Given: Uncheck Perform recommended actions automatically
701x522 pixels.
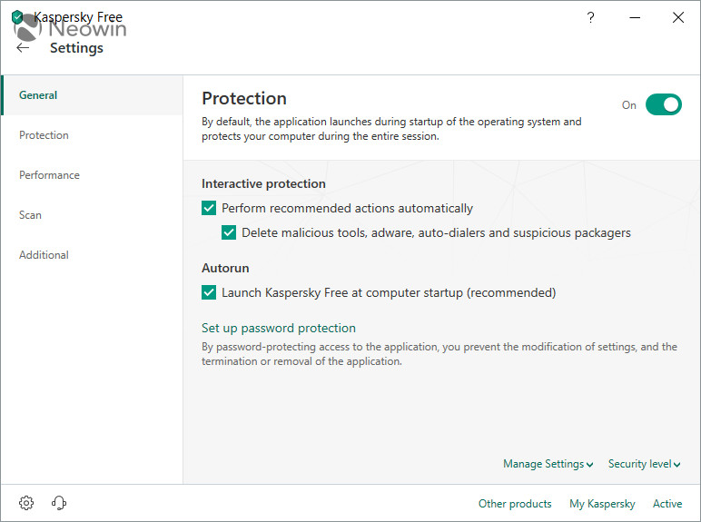Looking at the screenshot, I should [209, 208].
